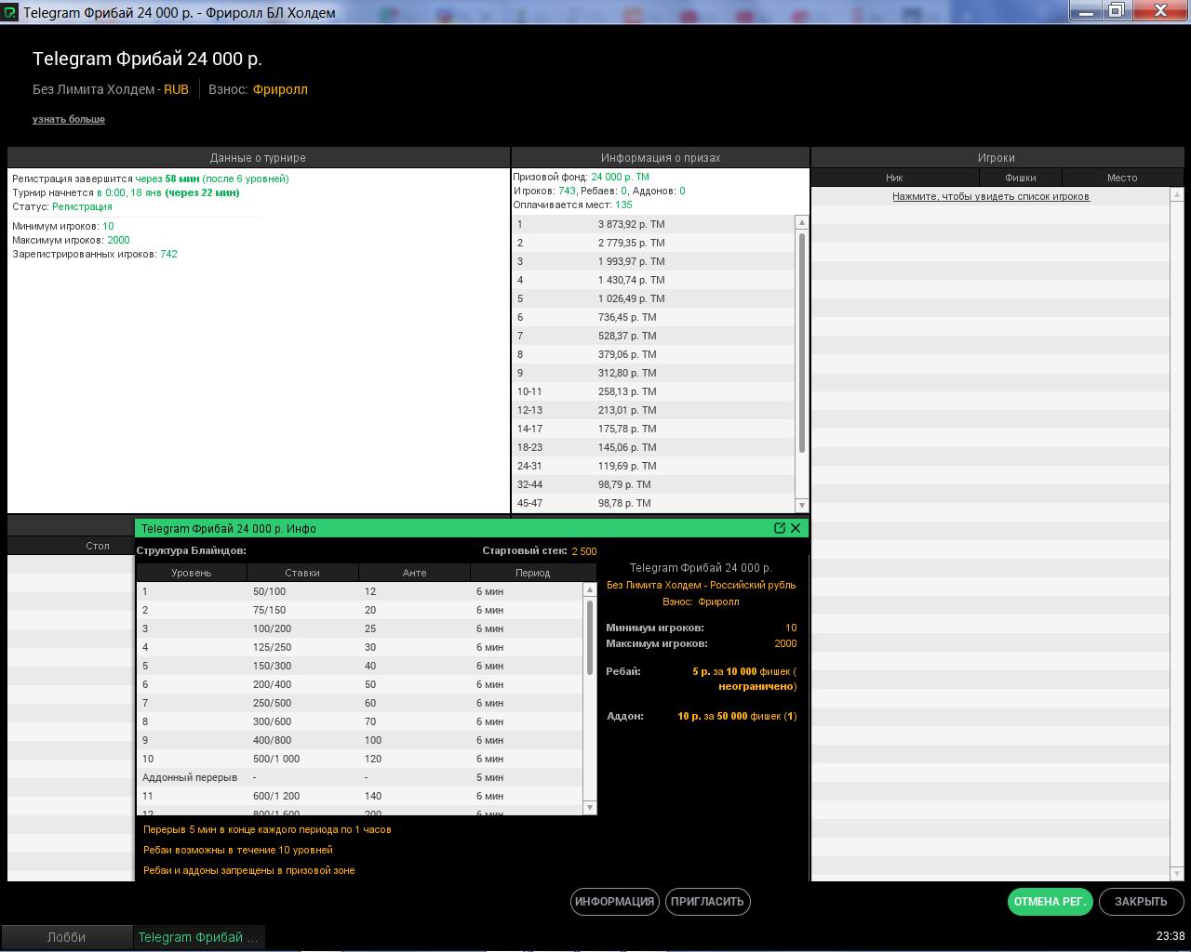Image resolution: width=1191 pixels, height=952 pixels.
Task: Click the Игроки panel header
Action: (997, 158)
